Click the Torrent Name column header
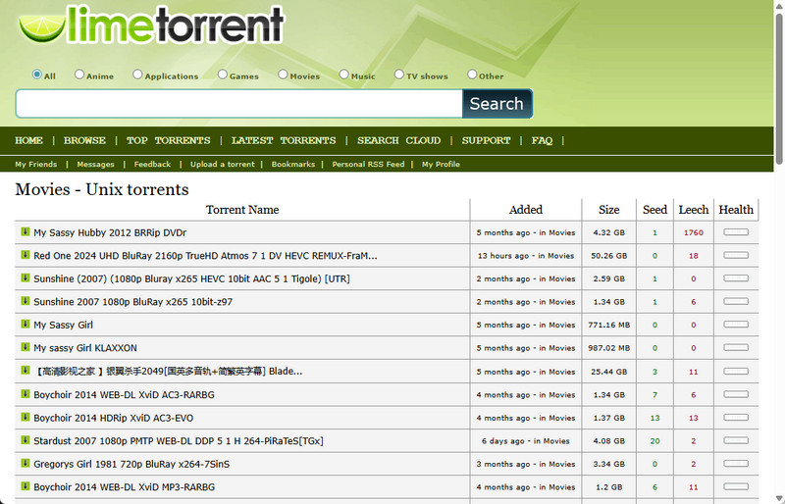The height and width of the screenshot is (504, 785). click(242, 210)
